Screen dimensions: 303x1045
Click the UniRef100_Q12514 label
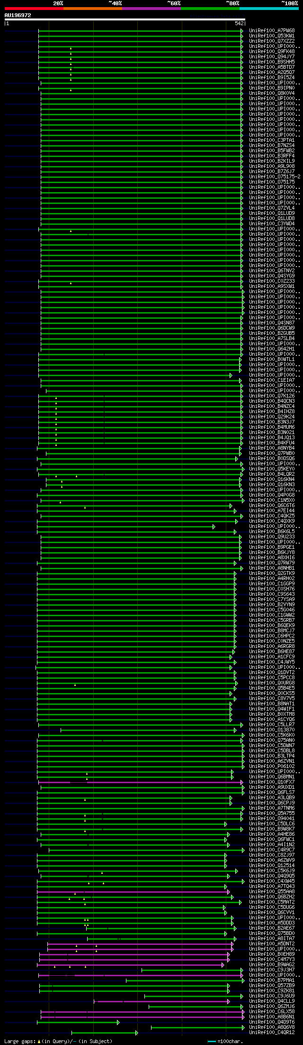point(272,865)
